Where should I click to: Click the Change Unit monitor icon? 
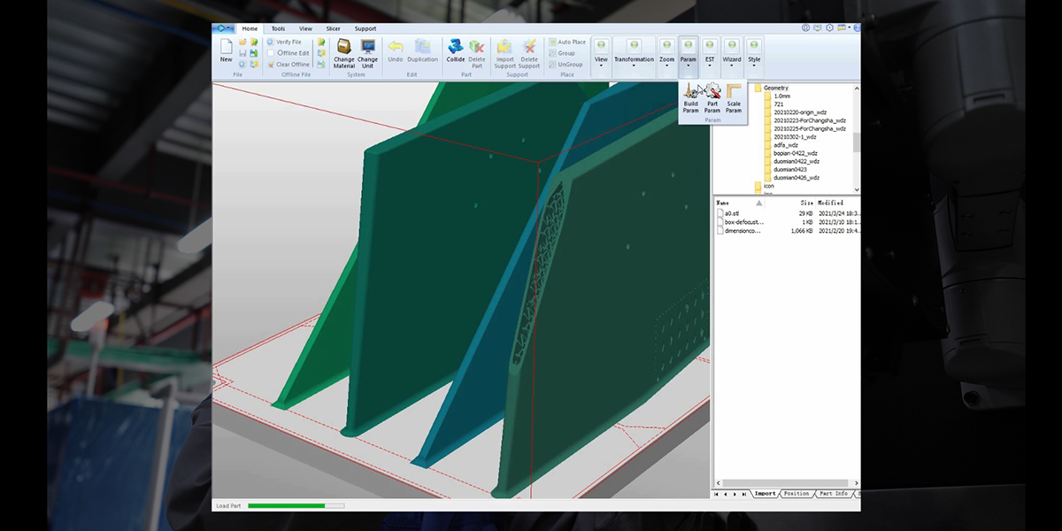(x=367, y=46)
